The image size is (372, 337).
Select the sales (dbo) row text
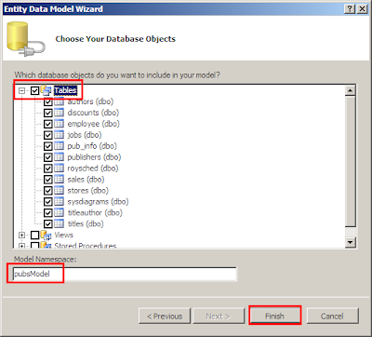[x=86, y=180]
